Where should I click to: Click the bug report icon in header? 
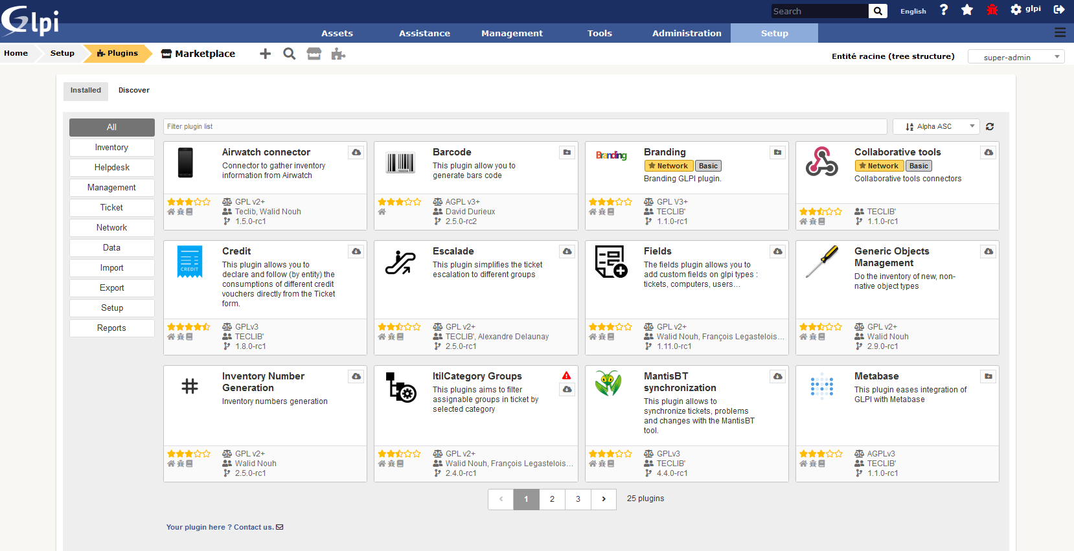[x=992, y=10]
